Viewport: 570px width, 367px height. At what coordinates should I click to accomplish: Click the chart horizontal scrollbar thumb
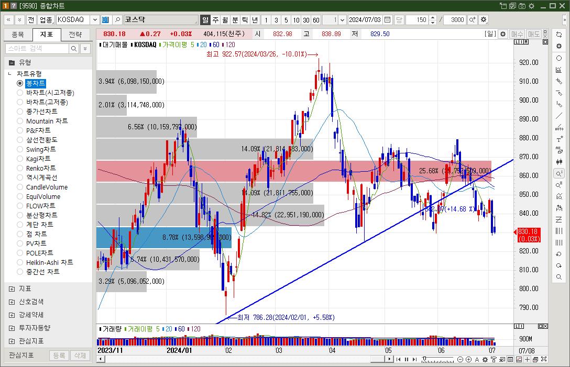pyautogui.click(x=378, y=359)
